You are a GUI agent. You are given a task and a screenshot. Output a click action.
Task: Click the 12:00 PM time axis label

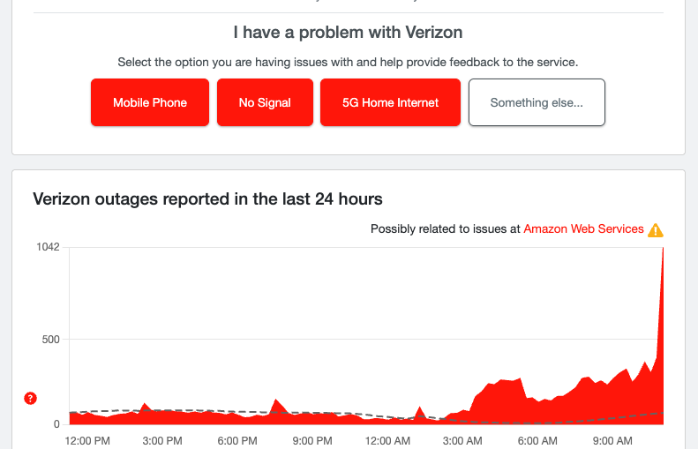pos(86,439)
